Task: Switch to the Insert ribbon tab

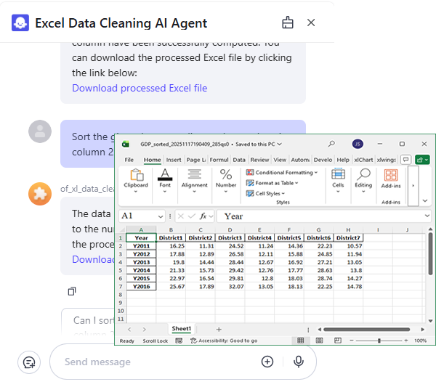Action: pyautogui.click(x=174, y=160)
